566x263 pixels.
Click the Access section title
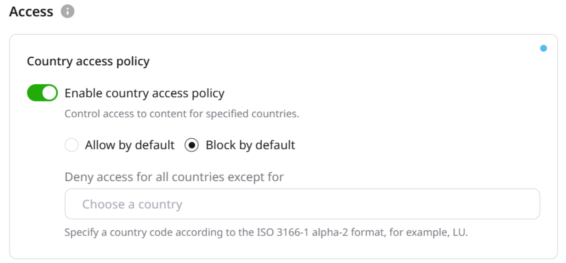(x=30, y=11)
